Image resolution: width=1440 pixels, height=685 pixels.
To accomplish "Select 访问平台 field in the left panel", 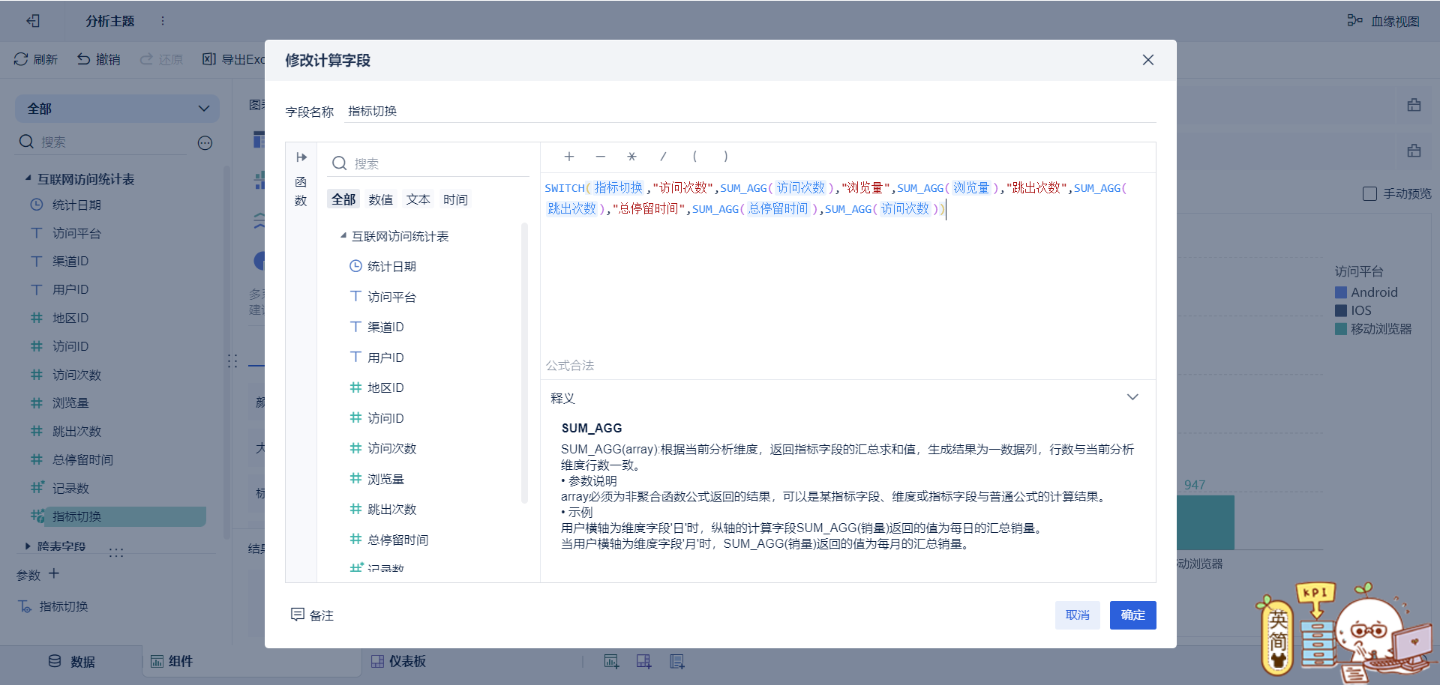I will tap(76, 233).
